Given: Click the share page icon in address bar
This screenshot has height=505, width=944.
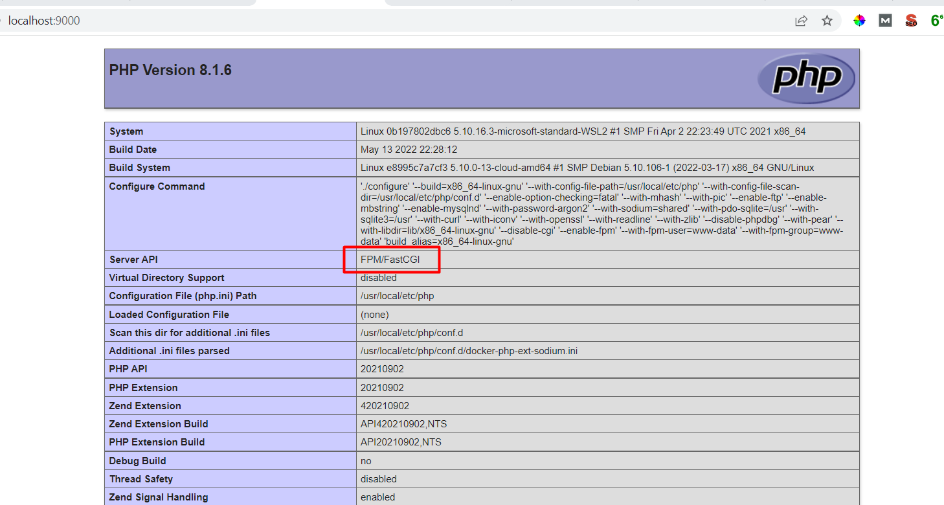Looking at the screenshot, I should click(x=802, y=21).
